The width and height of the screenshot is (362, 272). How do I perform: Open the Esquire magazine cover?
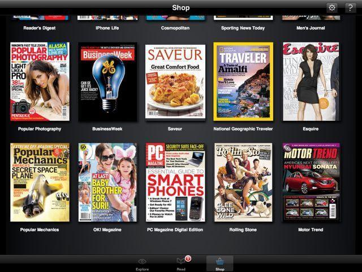coord(311,82)
